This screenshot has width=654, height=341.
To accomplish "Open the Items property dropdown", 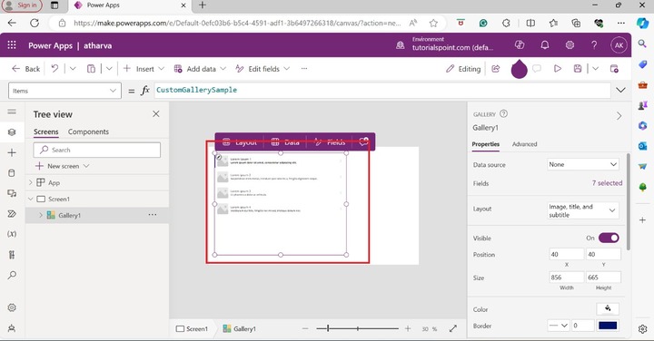I will (64, 91).
